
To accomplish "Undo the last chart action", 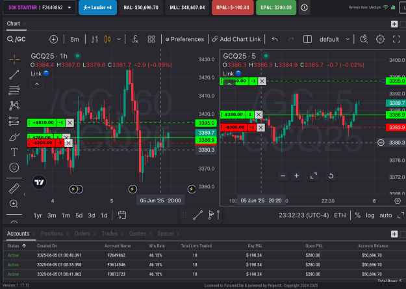I will pos(275,40).
